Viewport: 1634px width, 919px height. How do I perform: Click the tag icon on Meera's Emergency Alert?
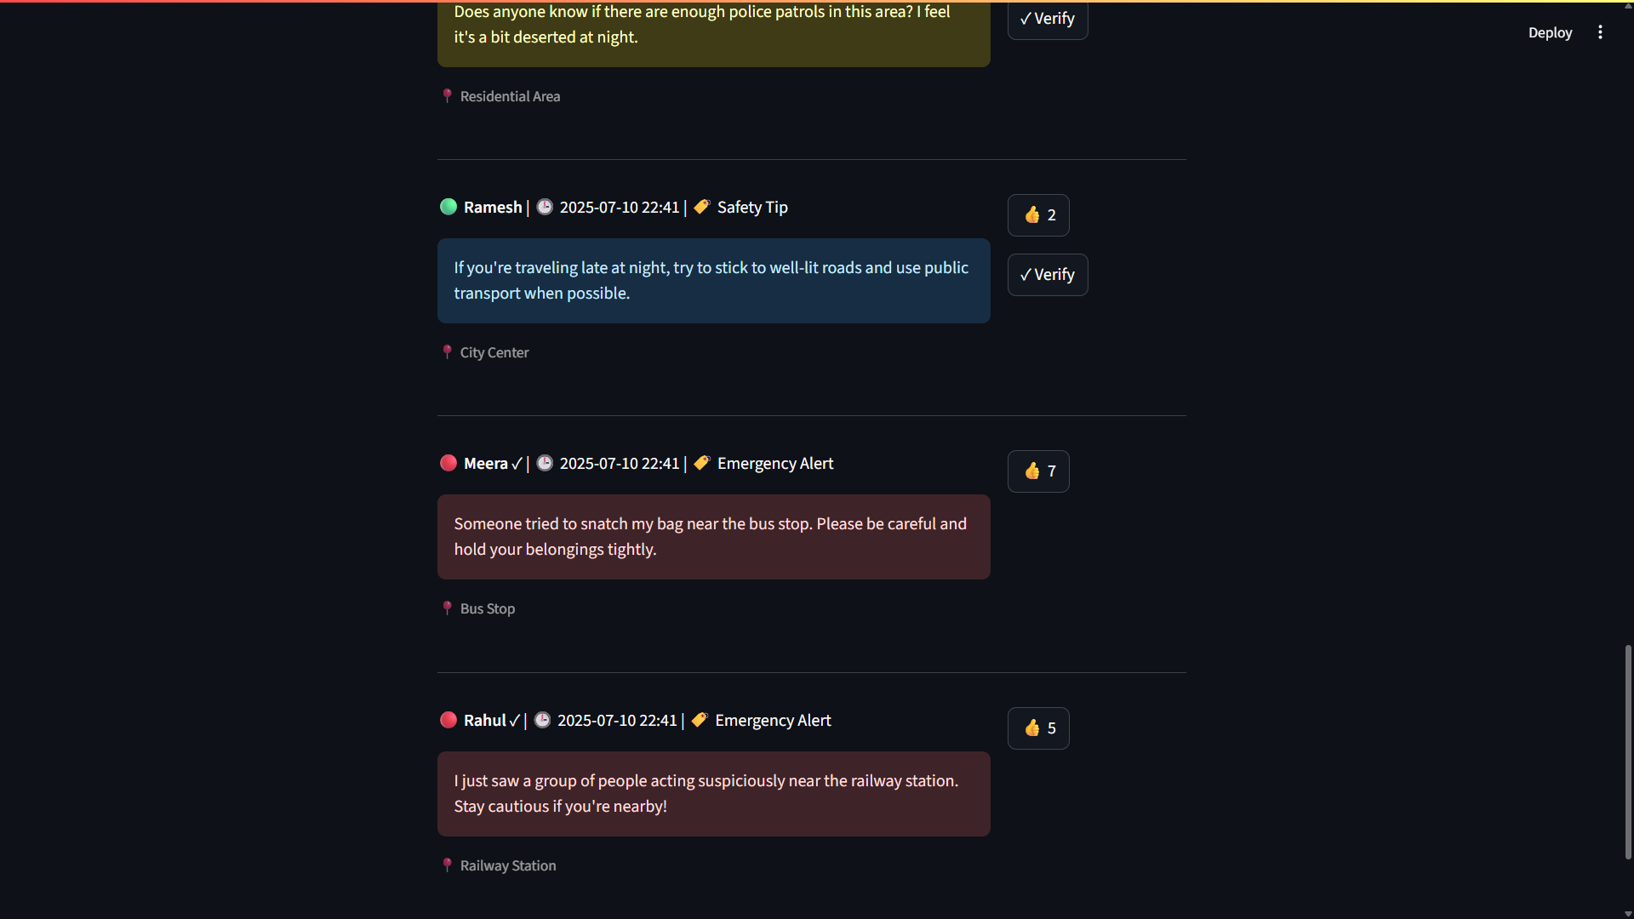(x=702, y=463)
